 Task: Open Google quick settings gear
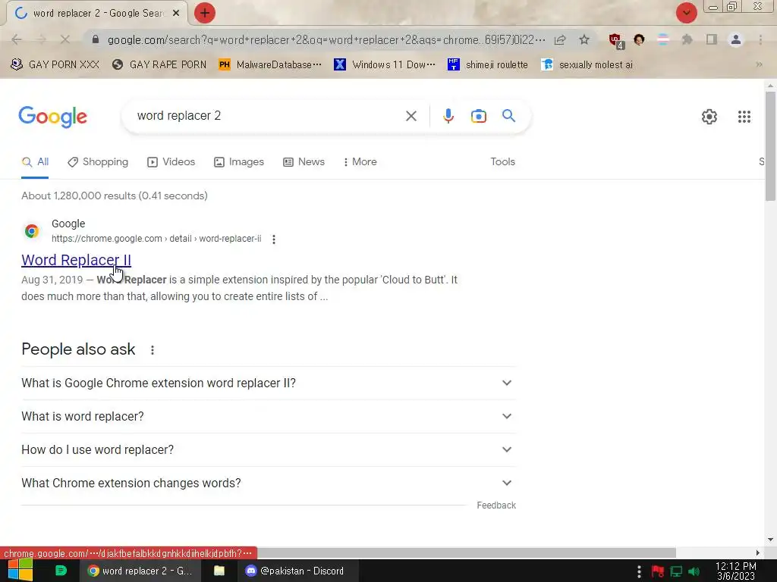click(x=709, y=117)
